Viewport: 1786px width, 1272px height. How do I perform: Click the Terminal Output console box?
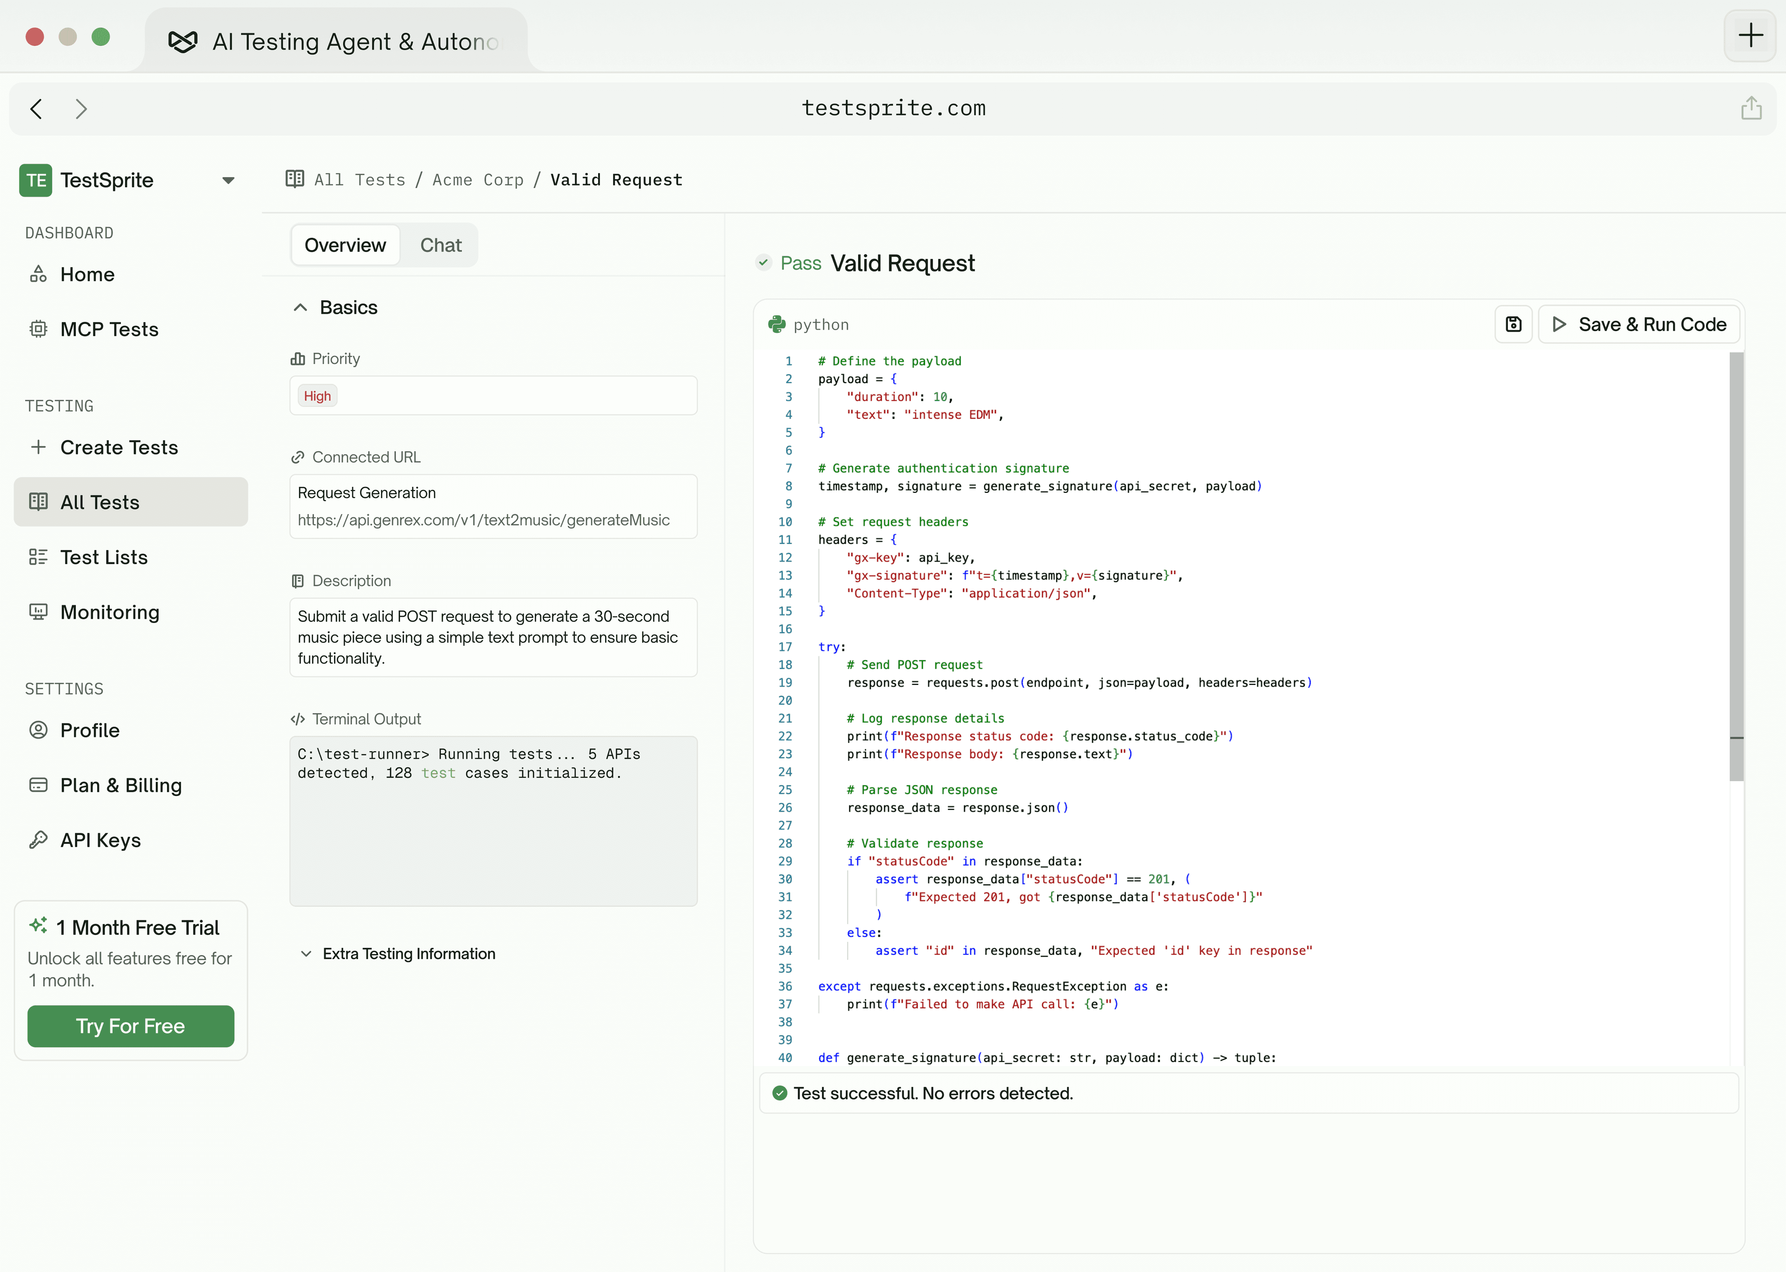coord(493,821)
